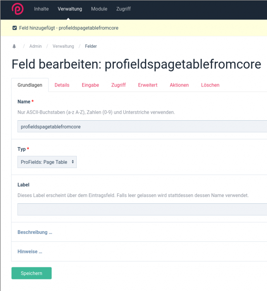Go to Admin breadcrumb link
Viewport: 267px width, 291px height.
35,46
